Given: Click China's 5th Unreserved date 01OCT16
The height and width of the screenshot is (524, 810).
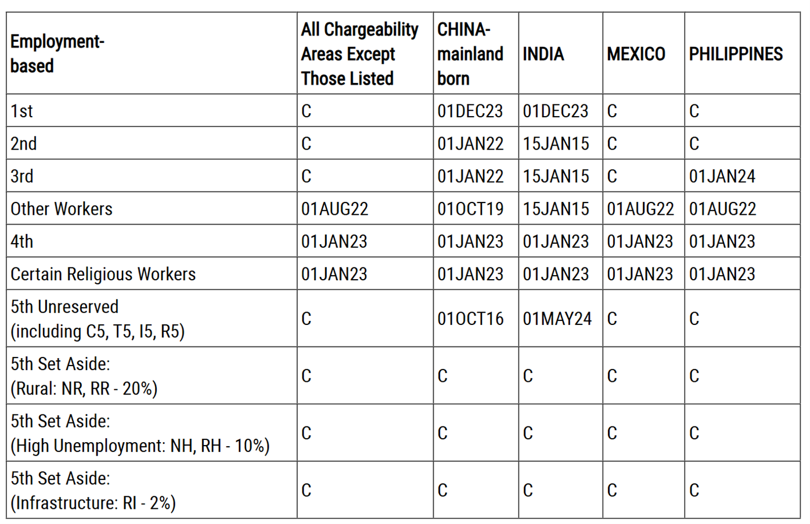Looking at the screenshot, I should coord(470,319).
